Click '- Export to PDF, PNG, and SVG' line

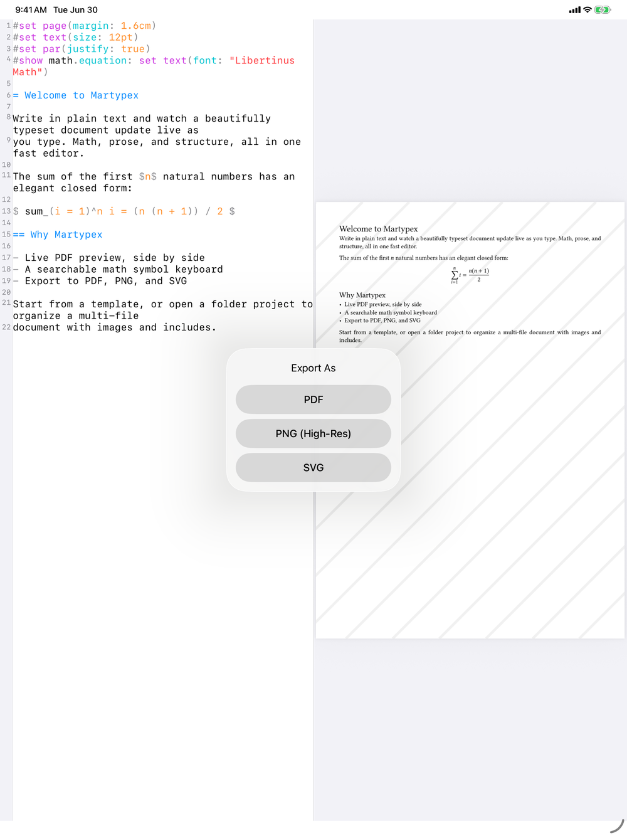click(x=100, y=281)
